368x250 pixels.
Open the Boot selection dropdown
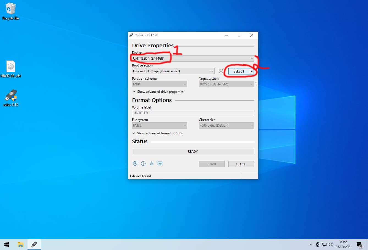[x=173, y=71]
